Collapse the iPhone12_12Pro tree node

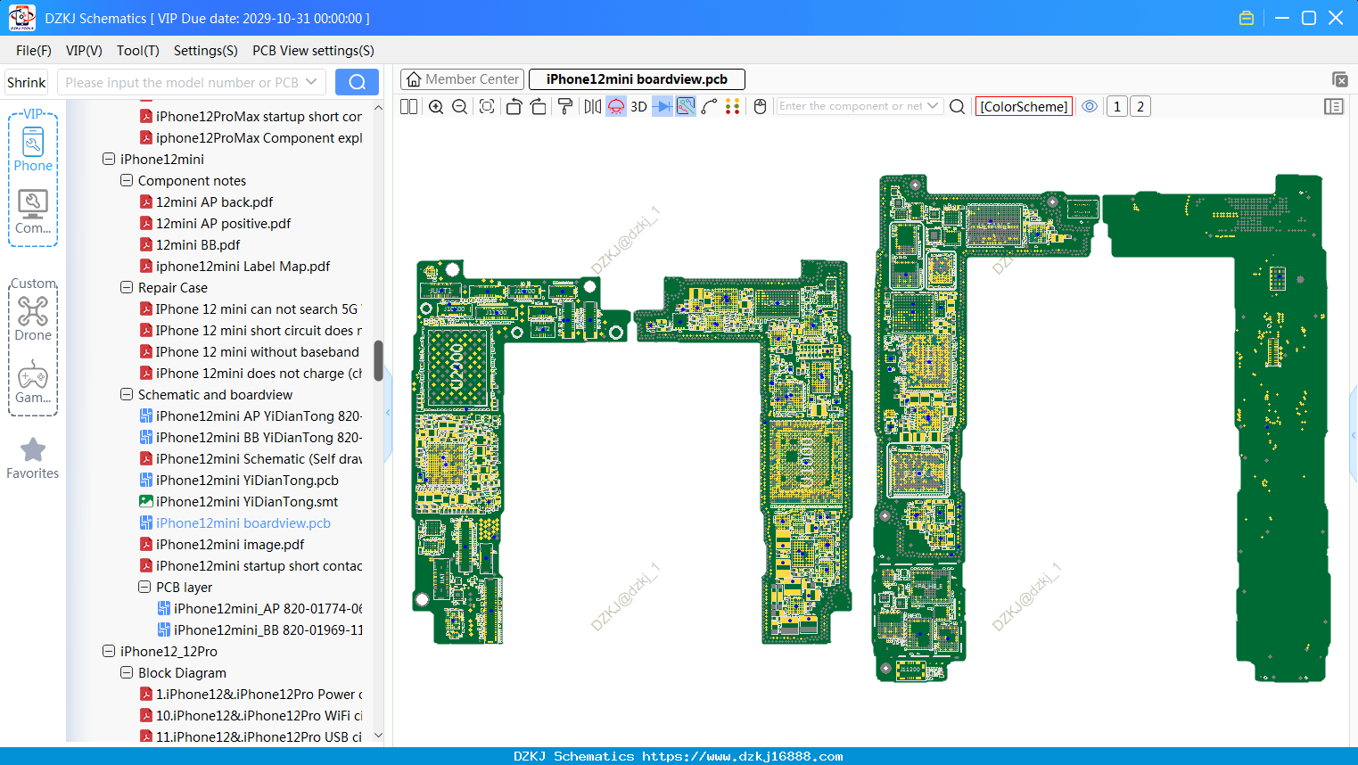coord(109,651)
